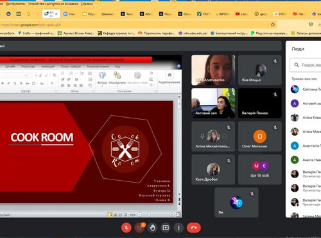Image resolution: width=321 pixels, height=238 pixels.
Task: Click the Справка menu item
Action: [87, 4]
